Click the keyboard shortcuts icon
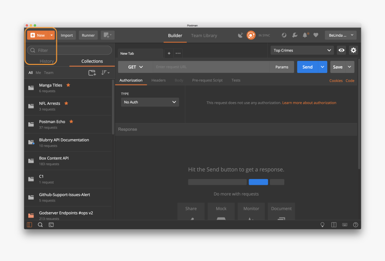 [345, 225]
